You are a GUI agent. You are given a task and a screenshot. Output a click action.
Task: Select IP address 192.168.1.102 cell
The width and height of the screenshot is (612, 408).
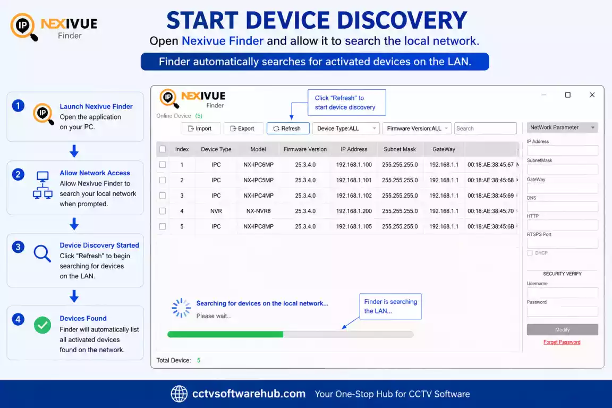[354, 195]
